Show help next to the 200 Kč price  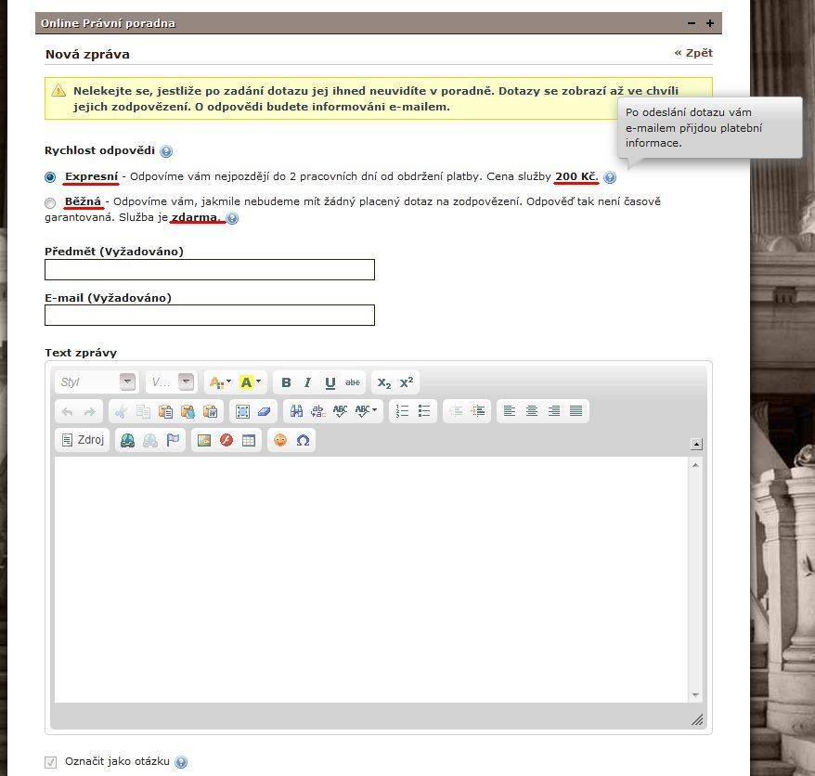pyautogui.click(x=610, y=177)
